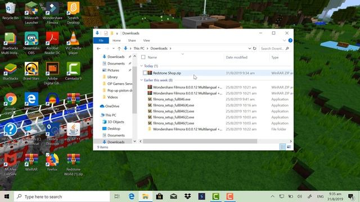This screenshot has width=360, height=202.
Task: Show hidden system tray icons
Action: [272, 196]
